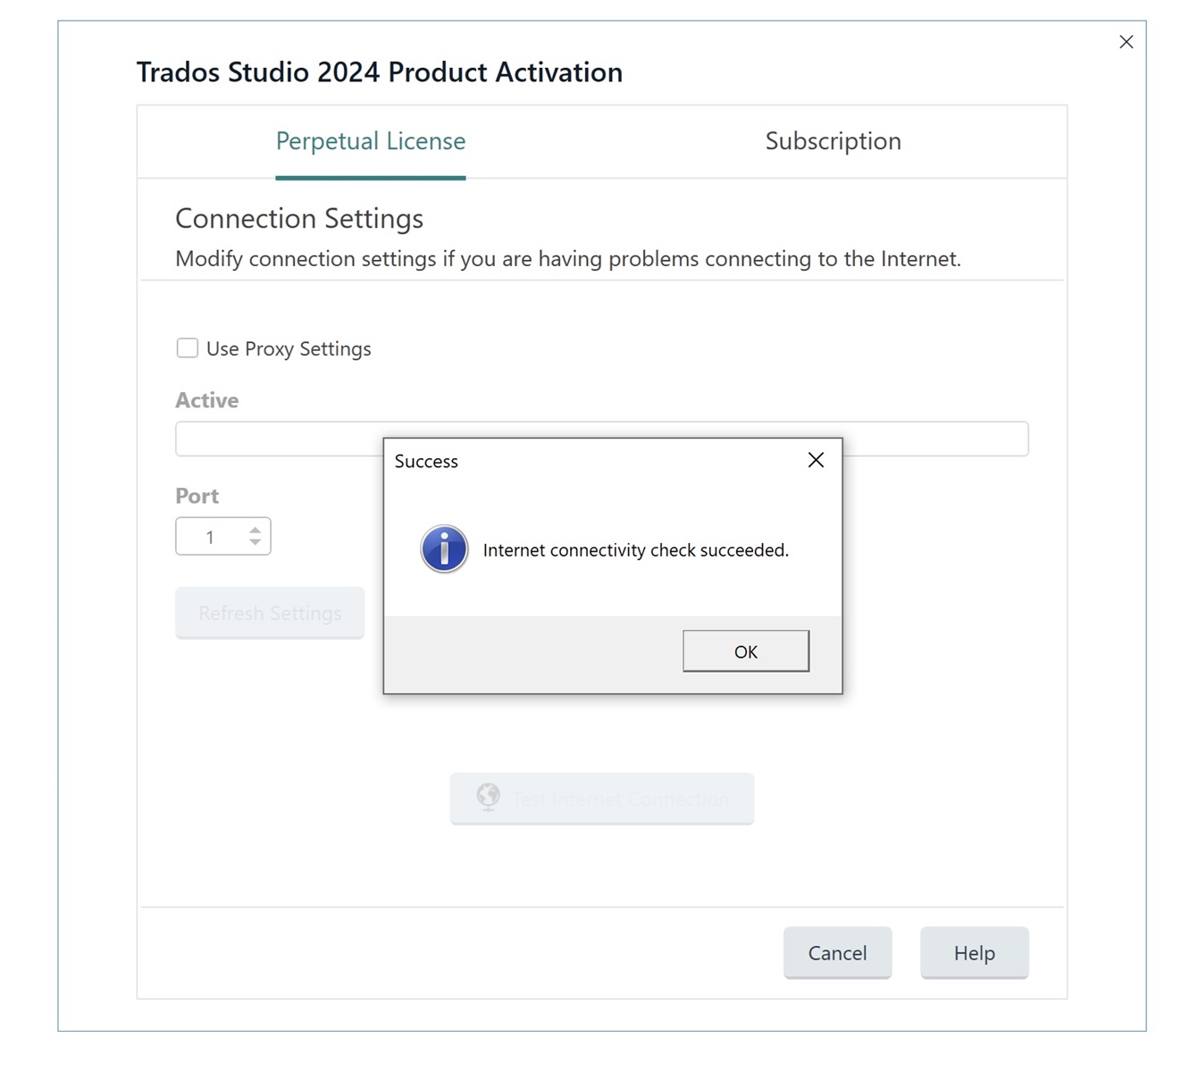
Task: Switch to the Subscription tab
Action: pos(832,141)
